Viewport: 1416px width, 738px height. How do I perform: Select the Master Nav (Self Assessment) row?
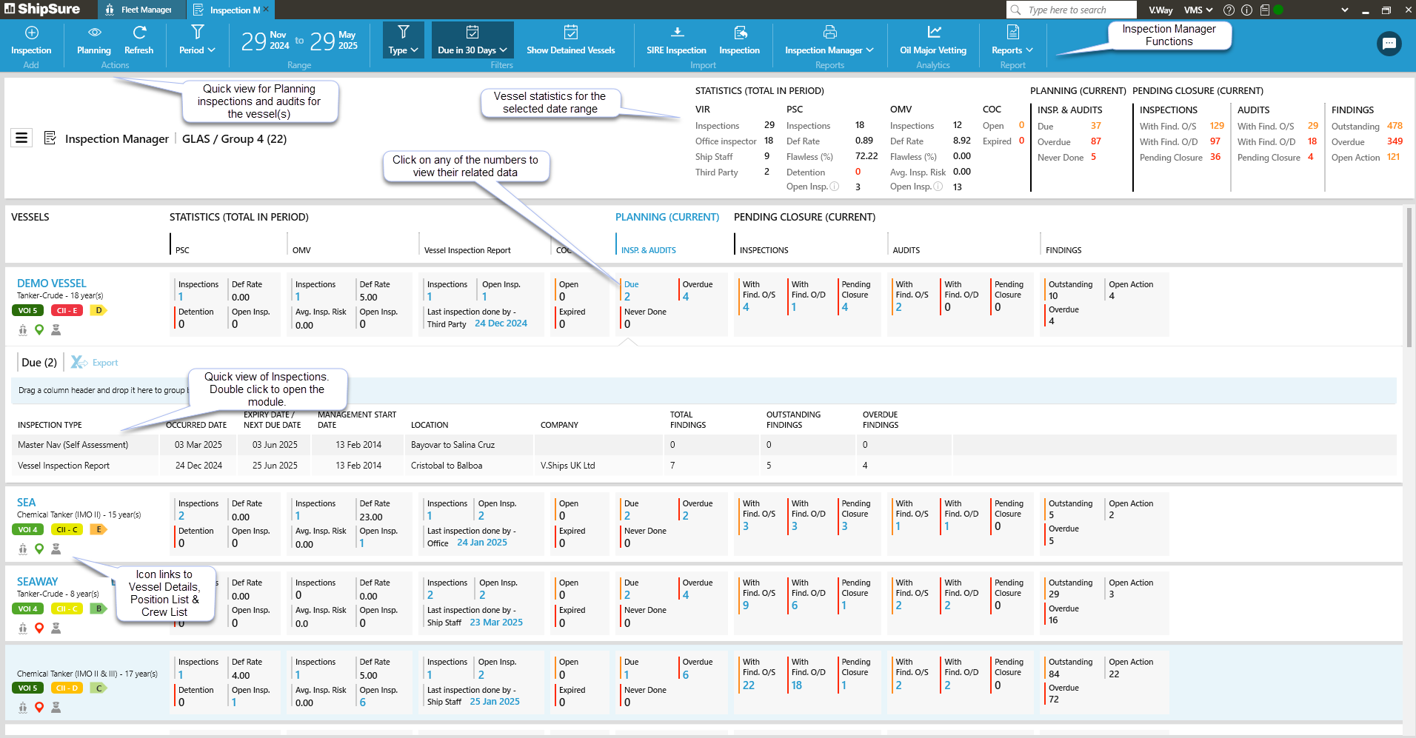(704, 445)
